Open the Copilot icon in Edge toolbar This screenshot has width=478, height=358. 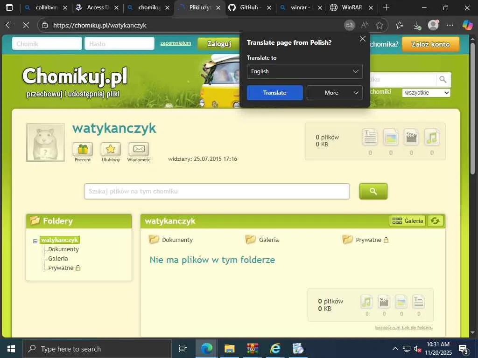click(x=467, y=25)
